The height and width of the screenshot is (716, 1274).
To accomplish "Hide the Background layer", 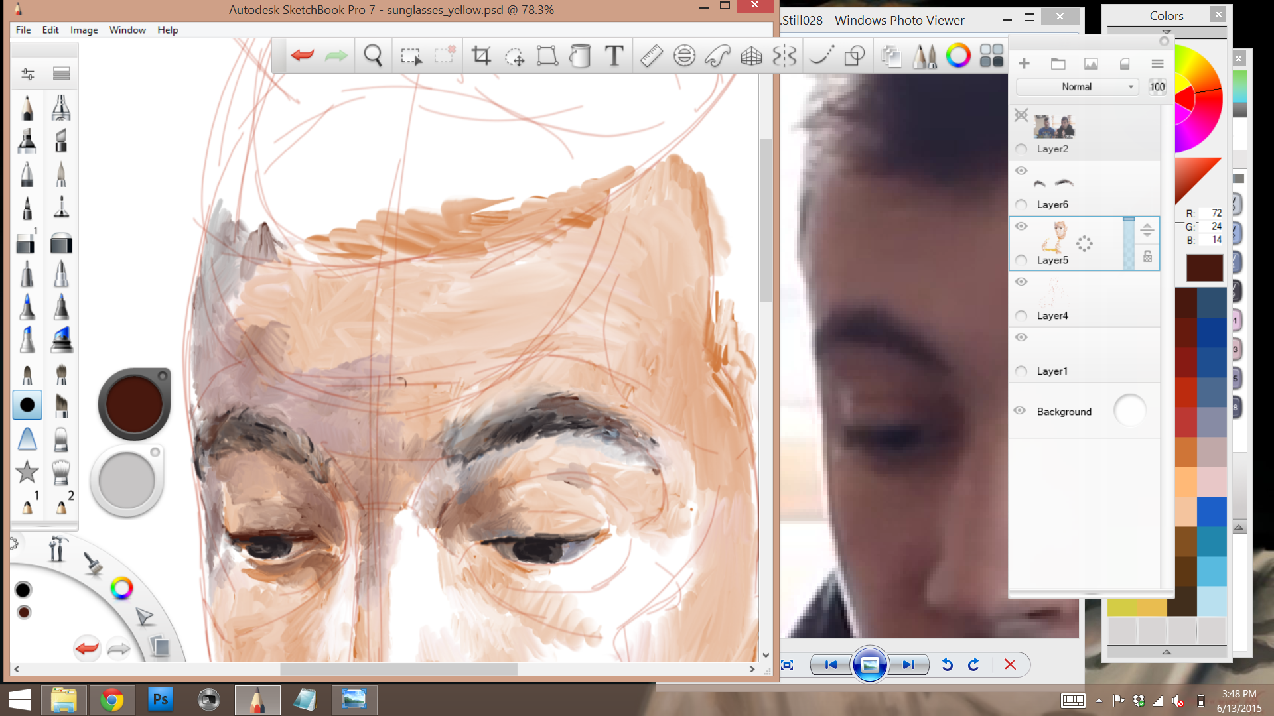I will coord(1020,411).
